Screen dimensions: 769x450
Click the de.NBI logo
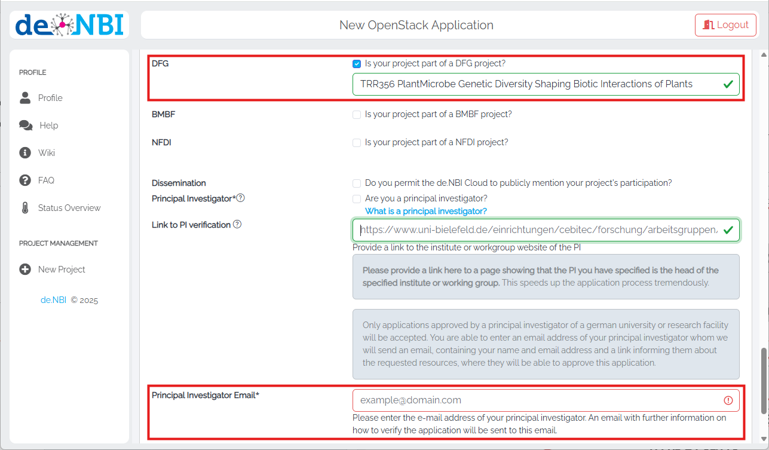69,25
